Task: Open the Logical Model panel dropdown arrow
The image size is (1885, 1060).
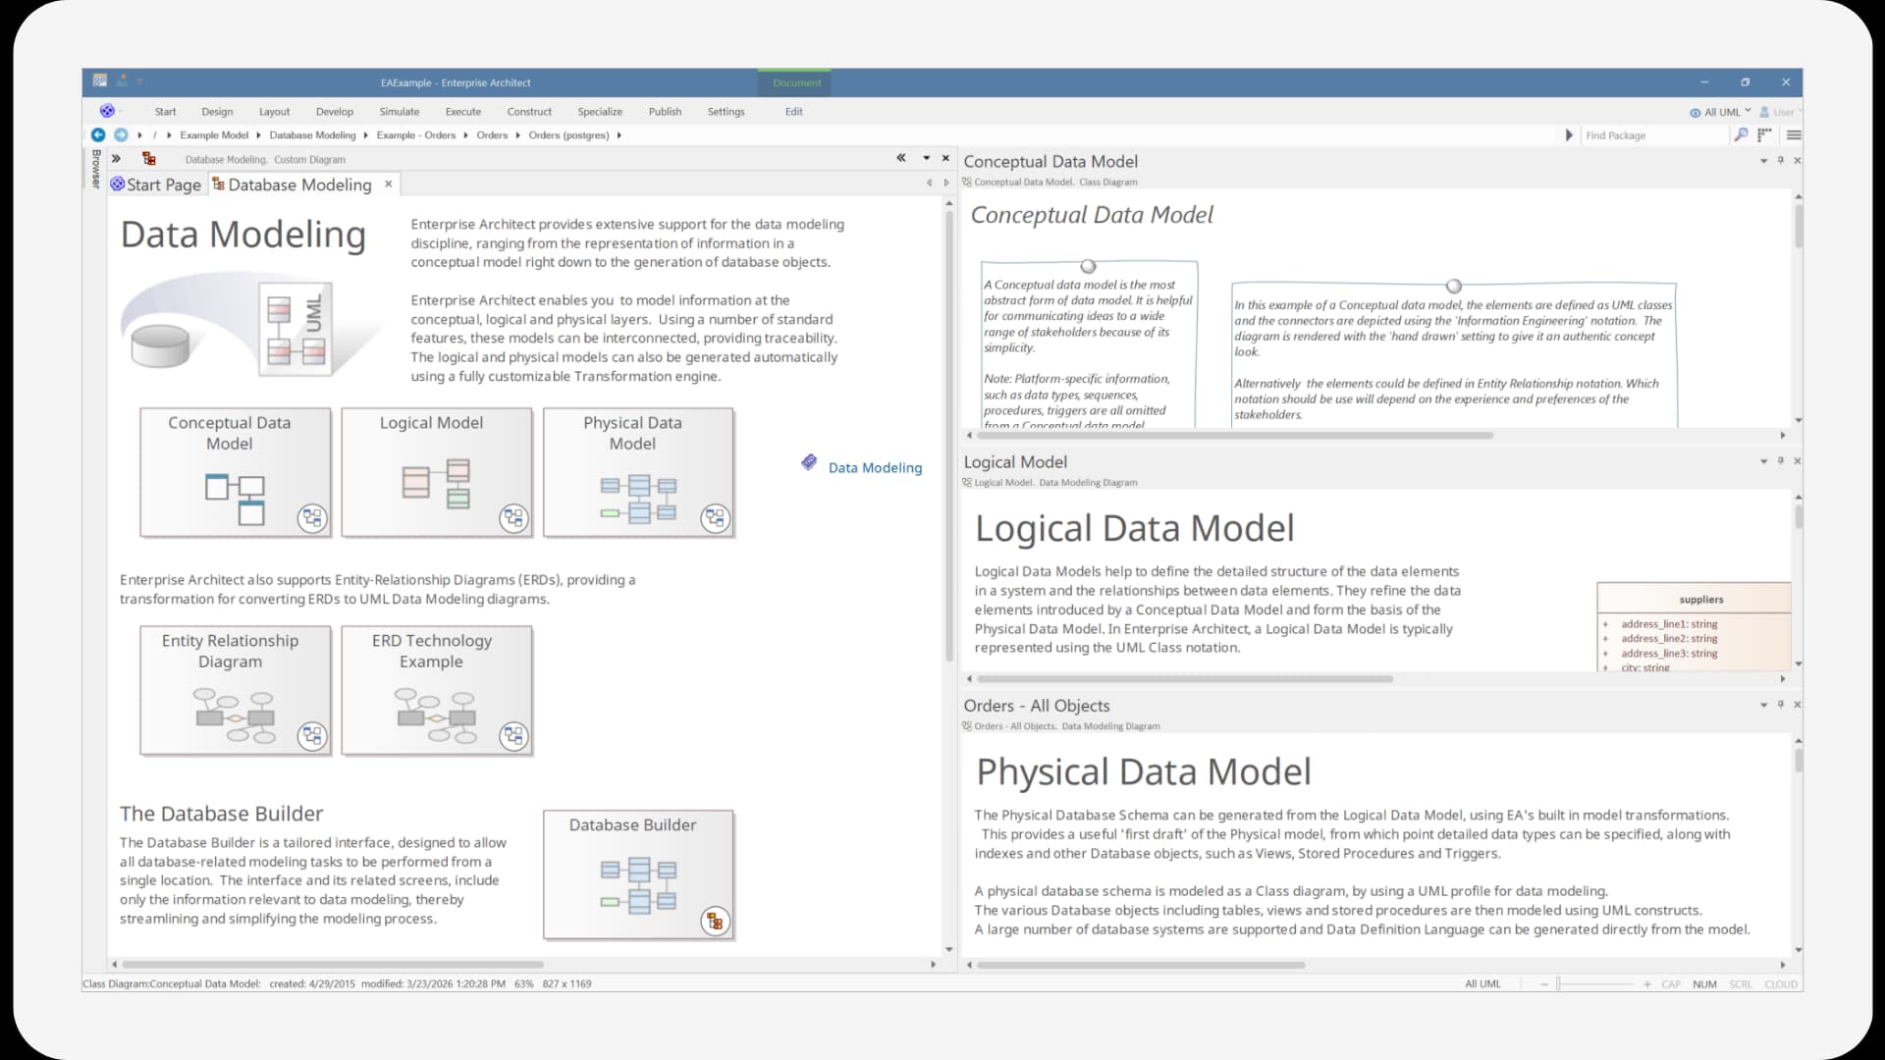Action: pos(1764,460)
